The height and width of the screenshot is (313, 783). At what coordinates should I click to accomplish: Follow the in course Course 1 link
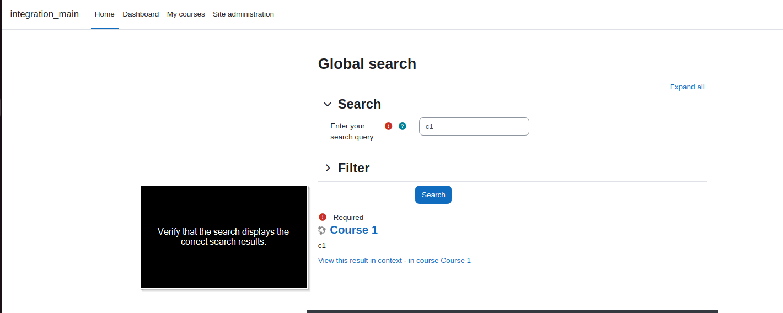[439, 261]
